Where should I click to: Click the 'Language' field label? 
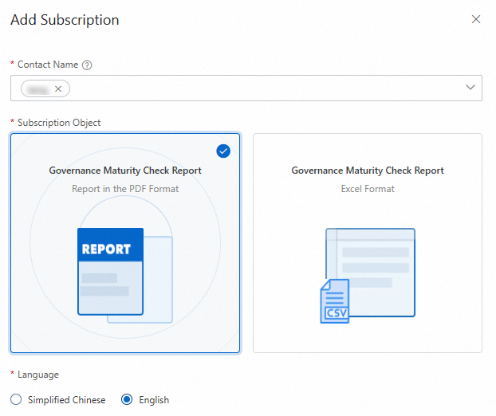(x=38, y=375)
